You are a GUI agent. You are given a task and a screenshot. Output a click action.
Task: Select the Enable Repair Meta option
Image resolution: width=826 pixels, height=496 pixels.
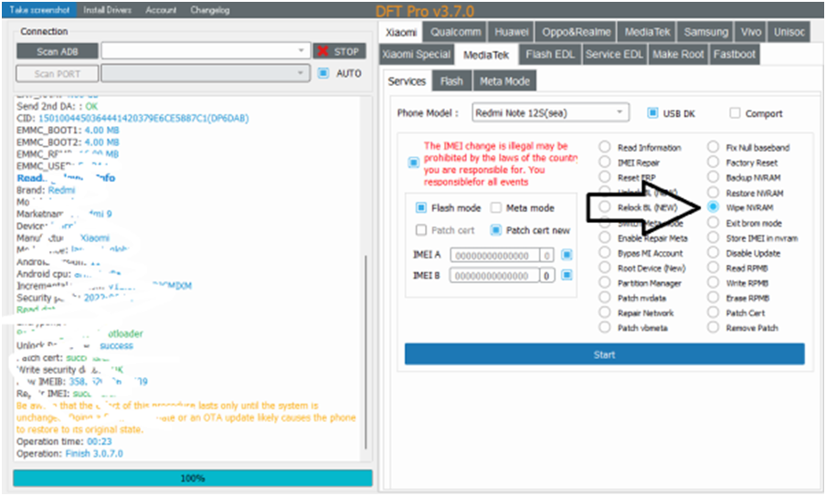coord(605,237)
